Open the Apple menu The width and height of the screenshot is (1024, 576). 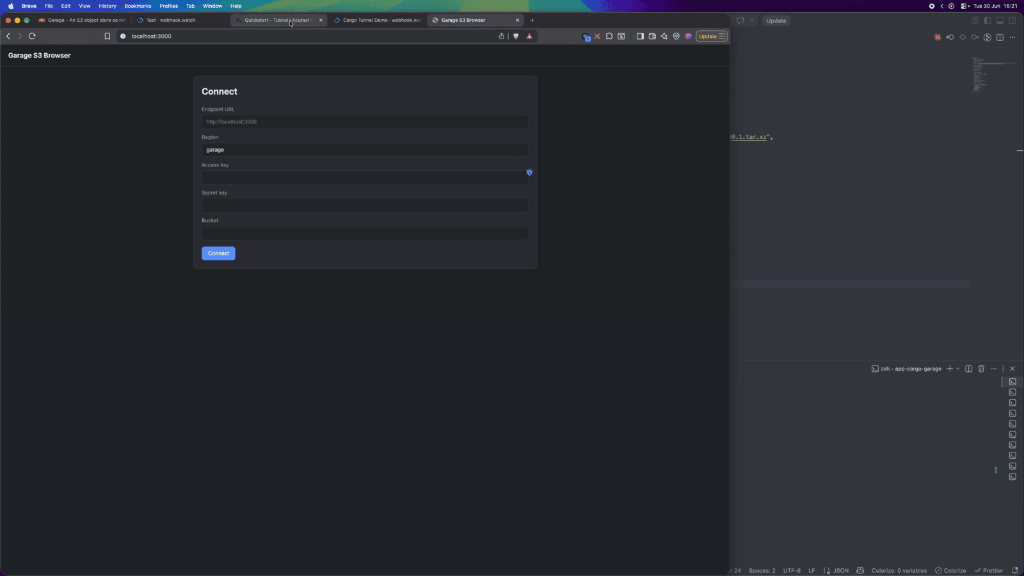coord(11,6)
